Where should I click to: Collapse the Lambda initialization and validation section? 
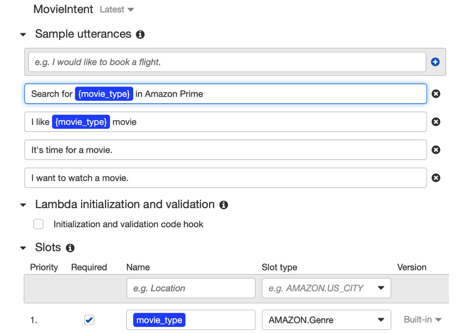pos(23,205)
